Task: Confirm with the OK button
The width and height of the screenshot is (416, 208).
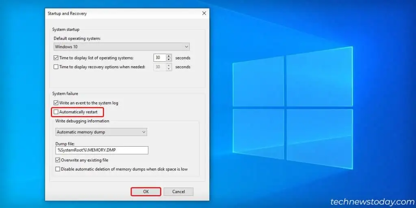Action: click(146, 192)
